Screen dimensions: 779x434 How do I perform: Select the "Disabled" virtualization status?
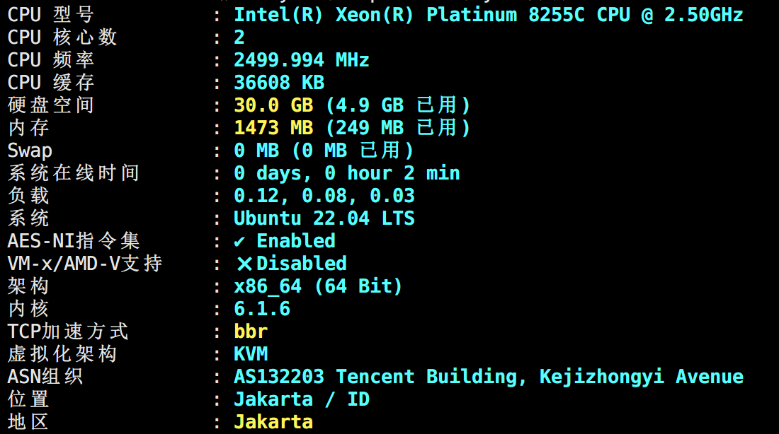click(x=302, y=264)
